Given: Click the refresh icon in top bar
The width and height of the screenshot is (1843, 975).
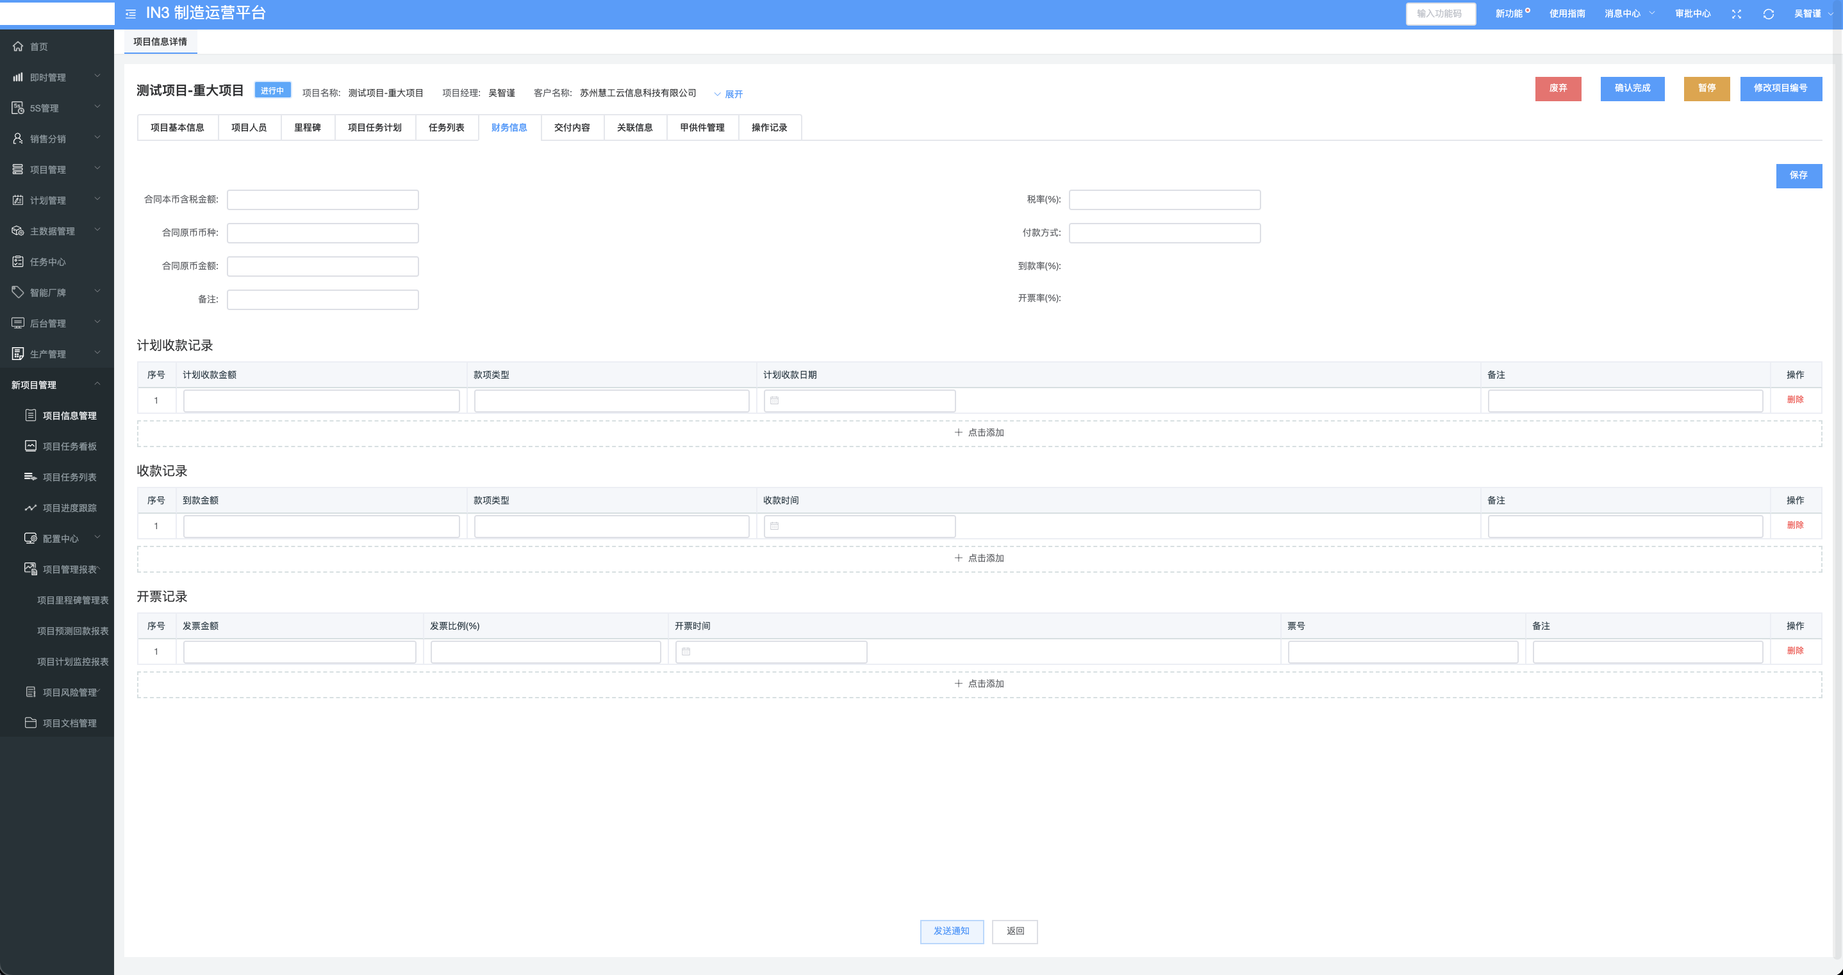Looking at the screenshot, I should click(1768, 14).
